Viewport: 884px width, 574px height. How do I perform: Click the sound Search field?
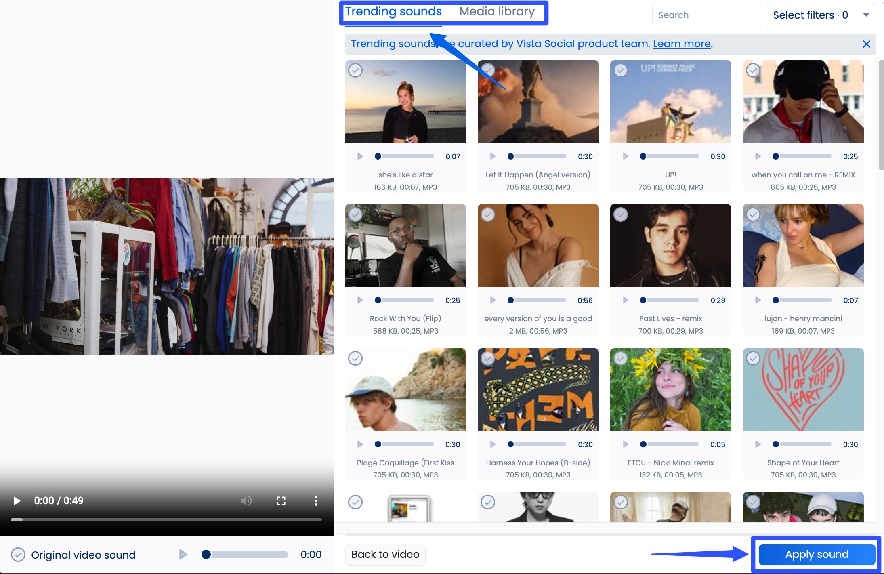point(706,15)
